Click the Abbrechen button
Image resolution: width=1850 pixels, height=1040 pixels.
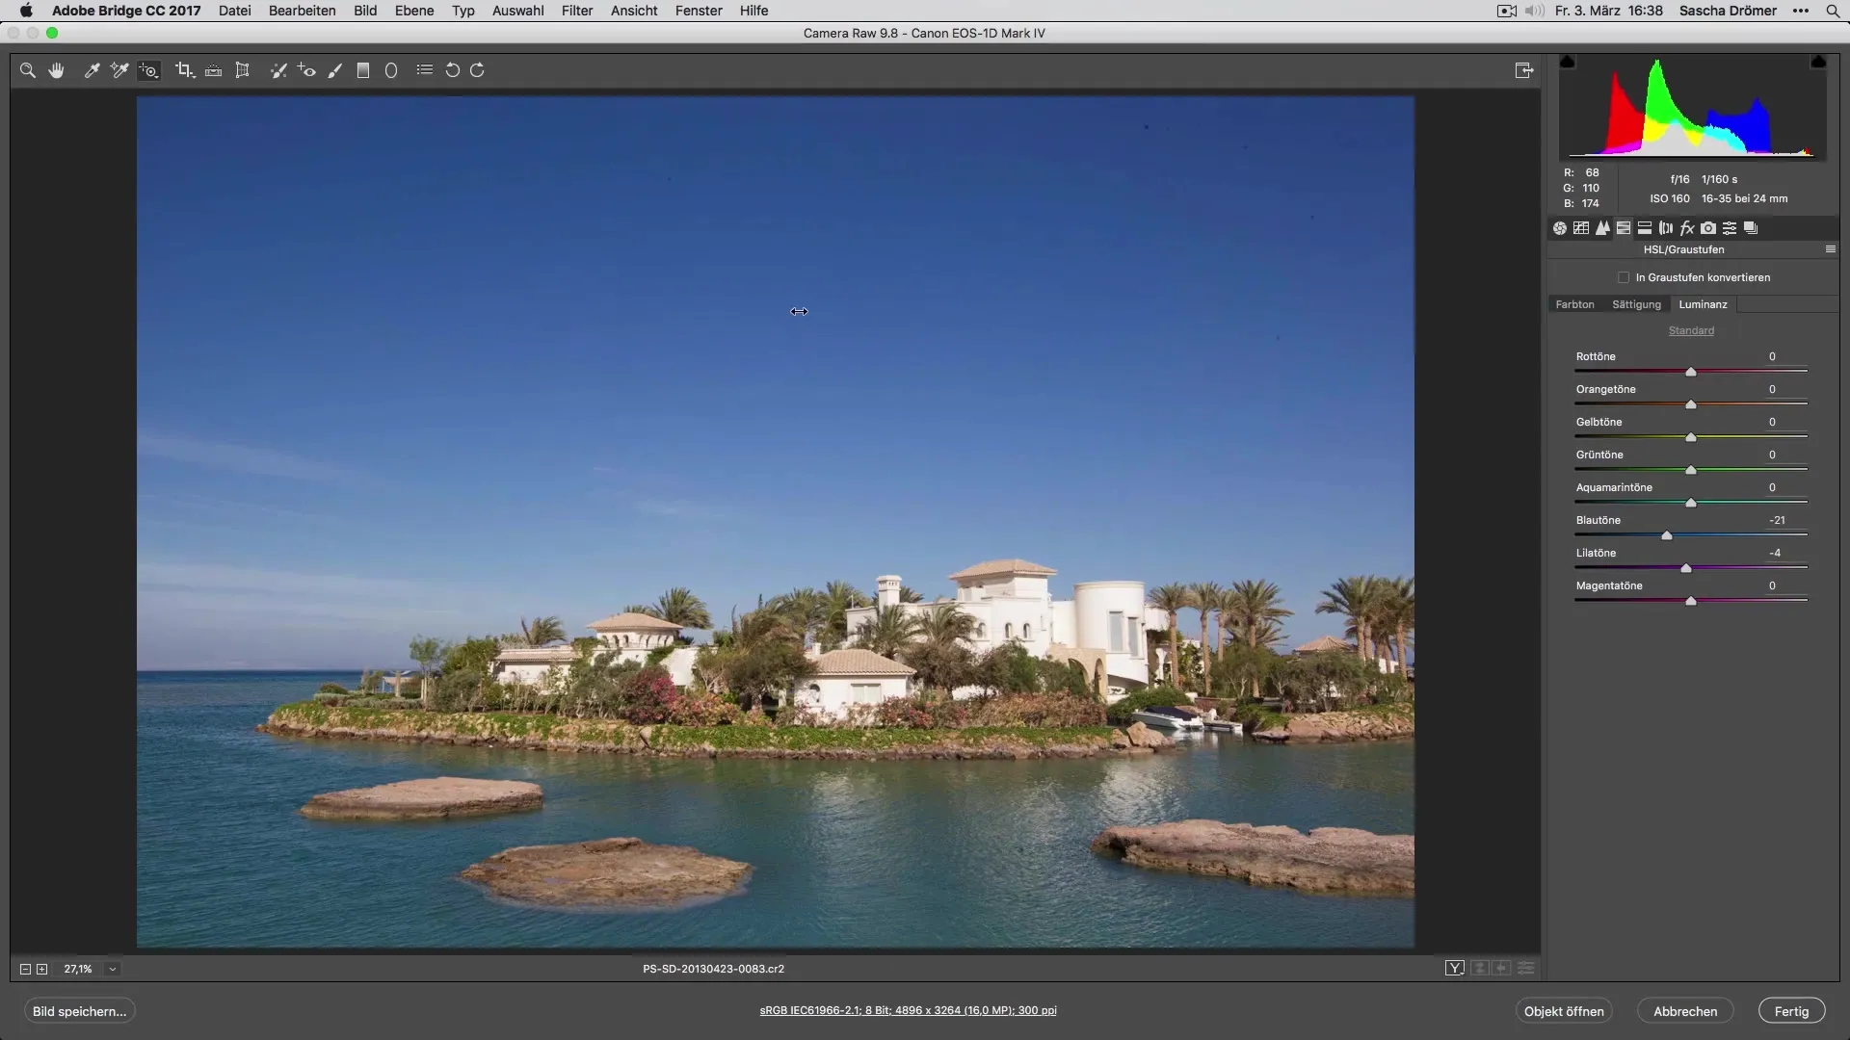[1685, 1011]
